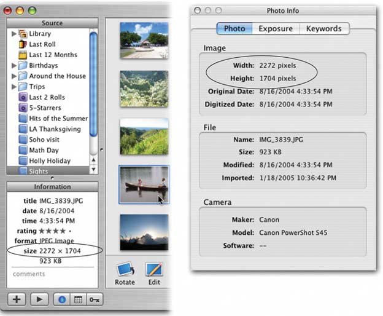Expand the Trips folder triangle
Image resolution: width=383 pixels, height=316 pixels.
(x=14, y=87)
